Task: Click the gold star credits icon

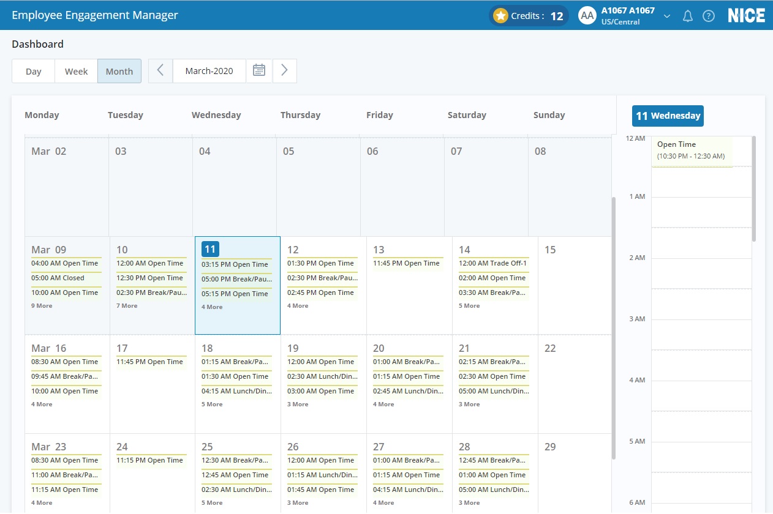Action: (500, 16)
